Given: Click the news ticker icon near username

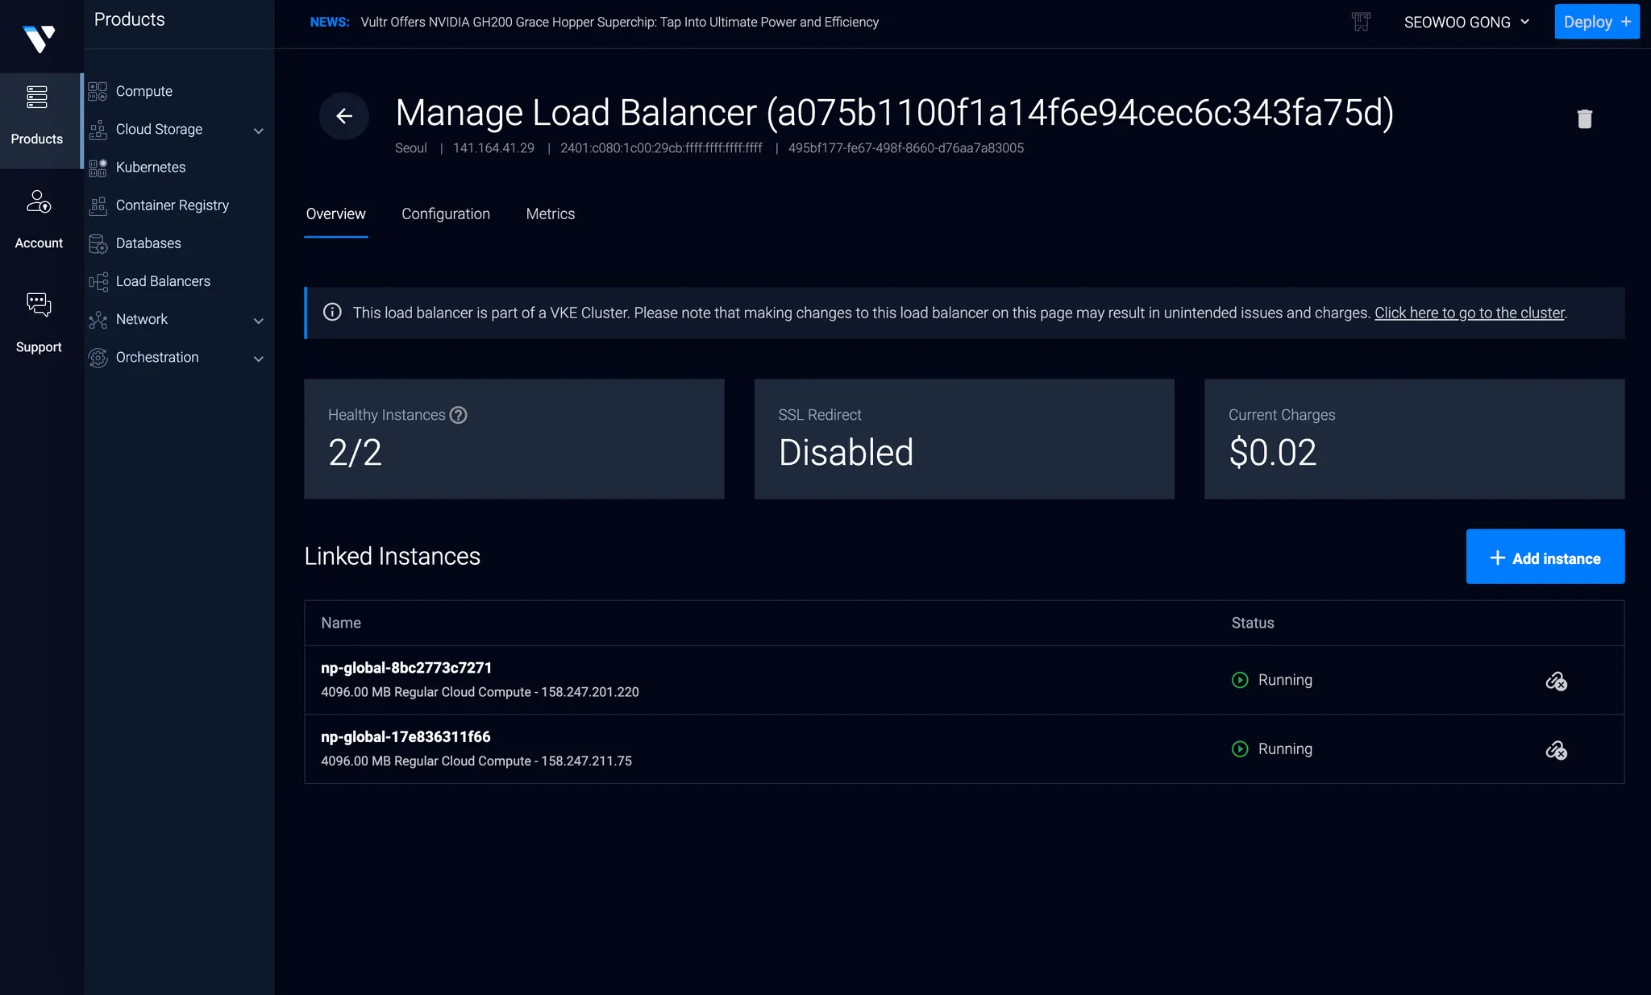Looking at the screenshot, I should tap(1361, 22).
